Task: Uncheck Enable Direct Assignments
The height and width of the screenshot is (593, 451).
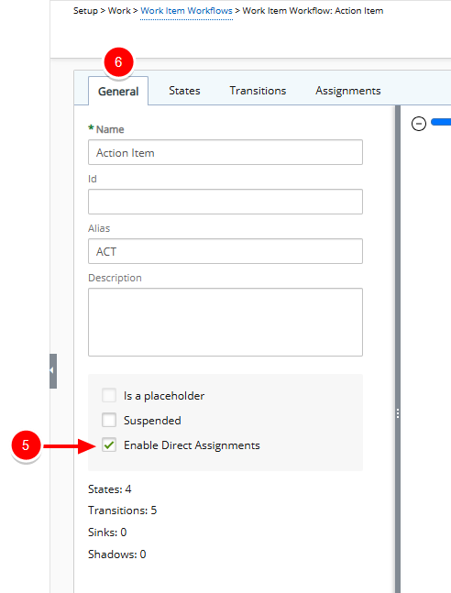Action: click(x=109, y=445)
